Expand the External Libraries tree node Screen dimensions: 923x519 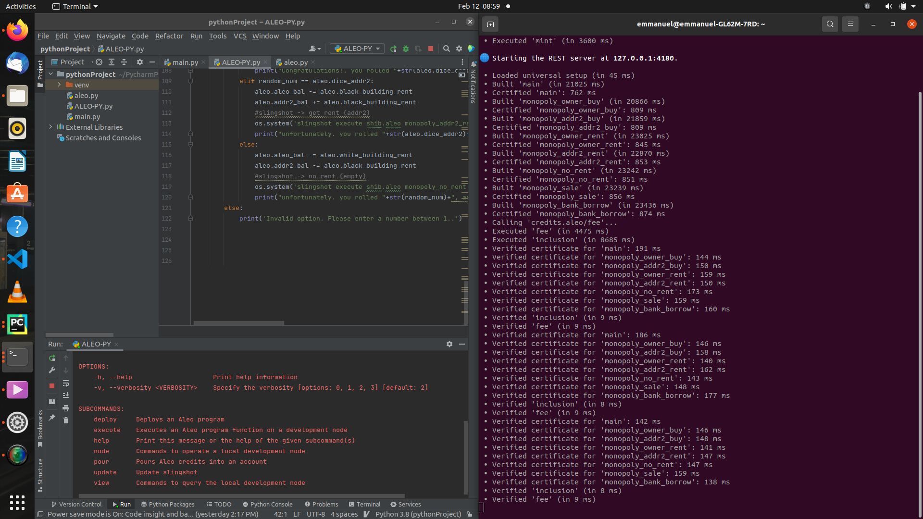pyautogui.click(x=50, y=127)
